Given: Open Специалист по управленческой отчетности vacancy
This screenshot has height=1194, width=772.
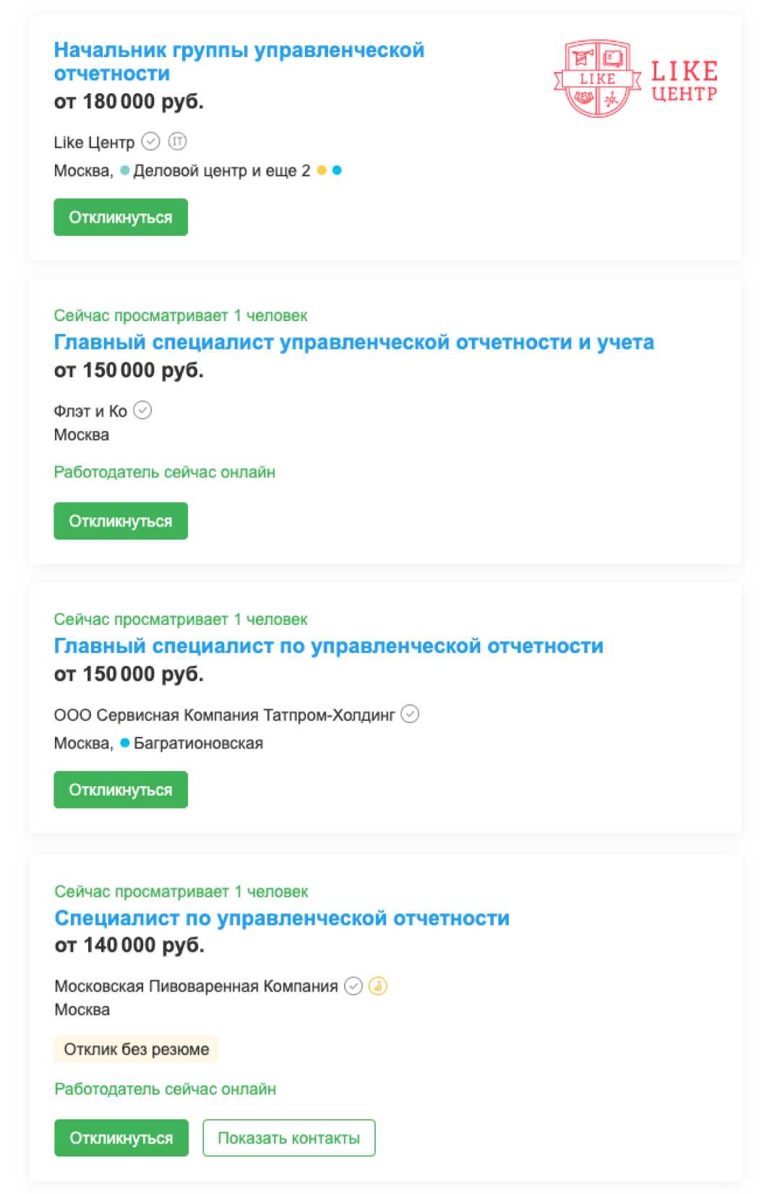Looking at the screenshot, I should (282, 918).
